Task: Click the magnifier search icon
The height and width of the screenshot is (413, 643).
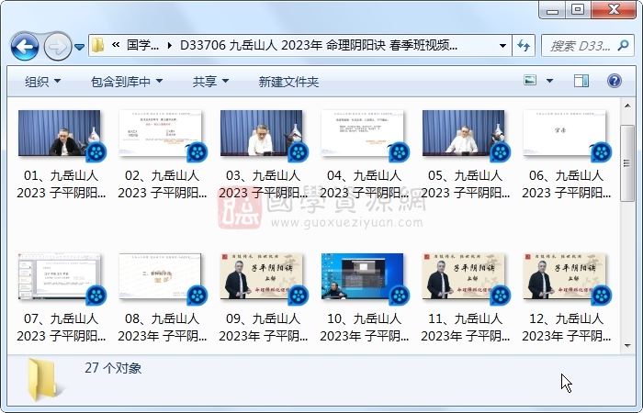Action: [624, 46]
